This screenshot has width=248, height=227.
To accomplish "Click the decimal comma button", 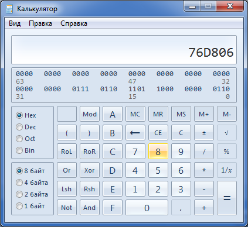I will (x=181, y=208).
